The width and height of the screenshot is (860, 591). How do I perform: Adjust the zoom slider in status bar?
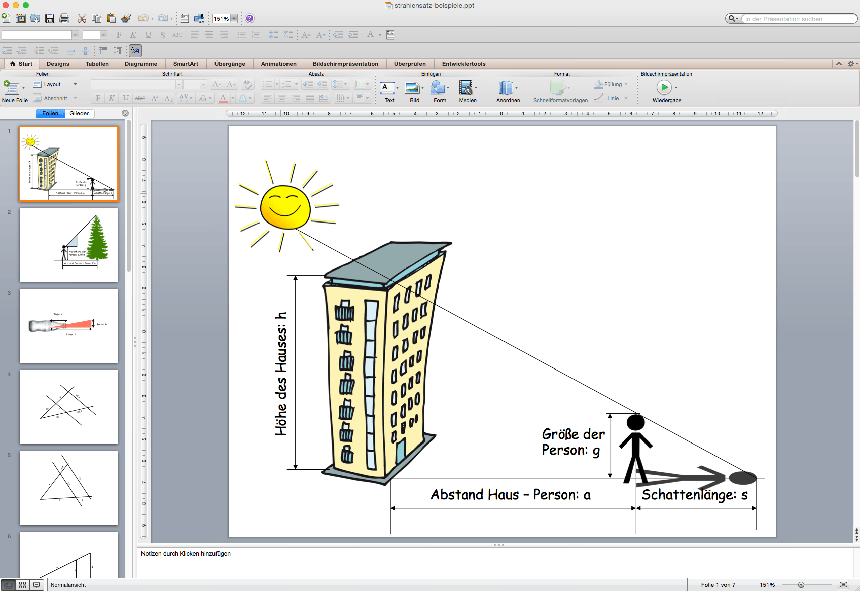coord(801,585)
